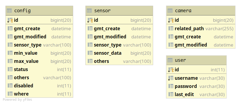Viewport: 241px width, 104px height.
Task: Select the min_value column in config
Action: point(39,53)
